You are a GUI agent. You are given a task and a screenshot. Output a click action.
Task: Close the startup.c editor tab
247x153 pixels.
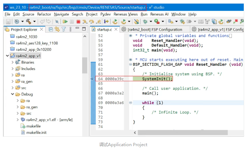(x=116, y=29)
